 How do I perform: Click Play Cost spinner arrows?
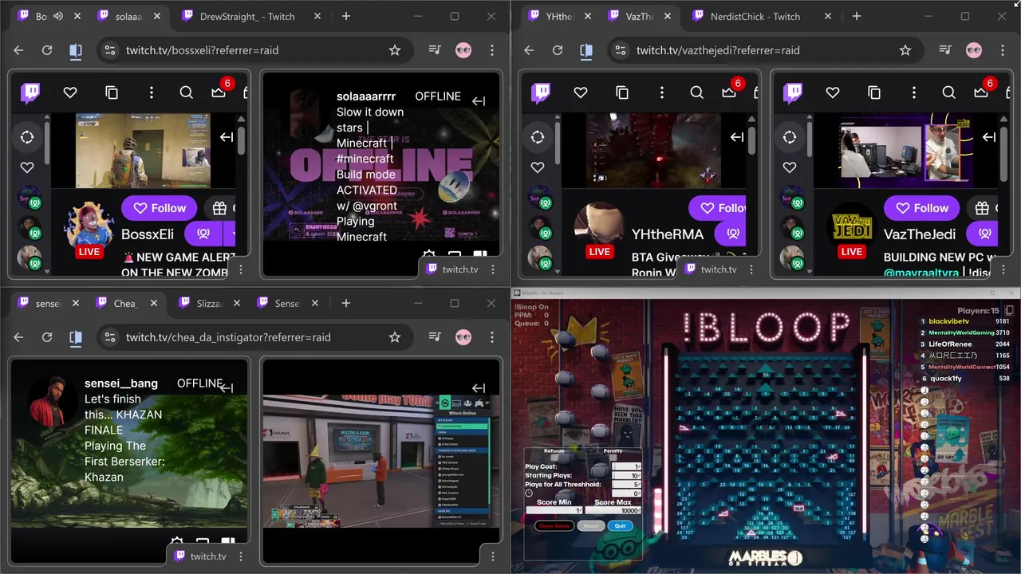(640, 467)
